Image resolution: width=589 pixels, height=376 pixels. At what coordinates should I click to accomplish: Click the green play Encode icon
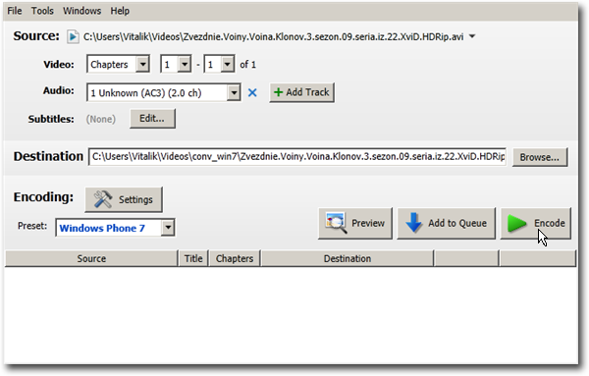[516, 223]
